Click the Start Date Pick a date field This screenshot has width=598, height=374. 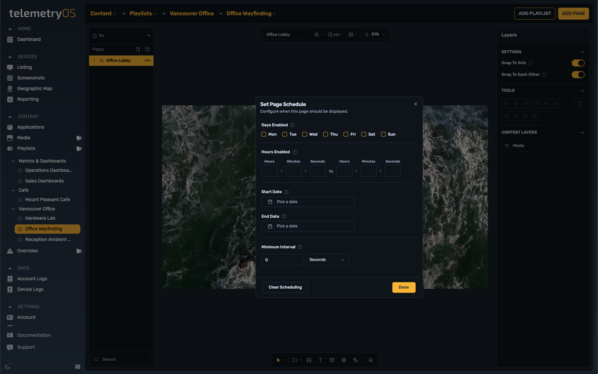pyautogui.click(x=307, y=202)
